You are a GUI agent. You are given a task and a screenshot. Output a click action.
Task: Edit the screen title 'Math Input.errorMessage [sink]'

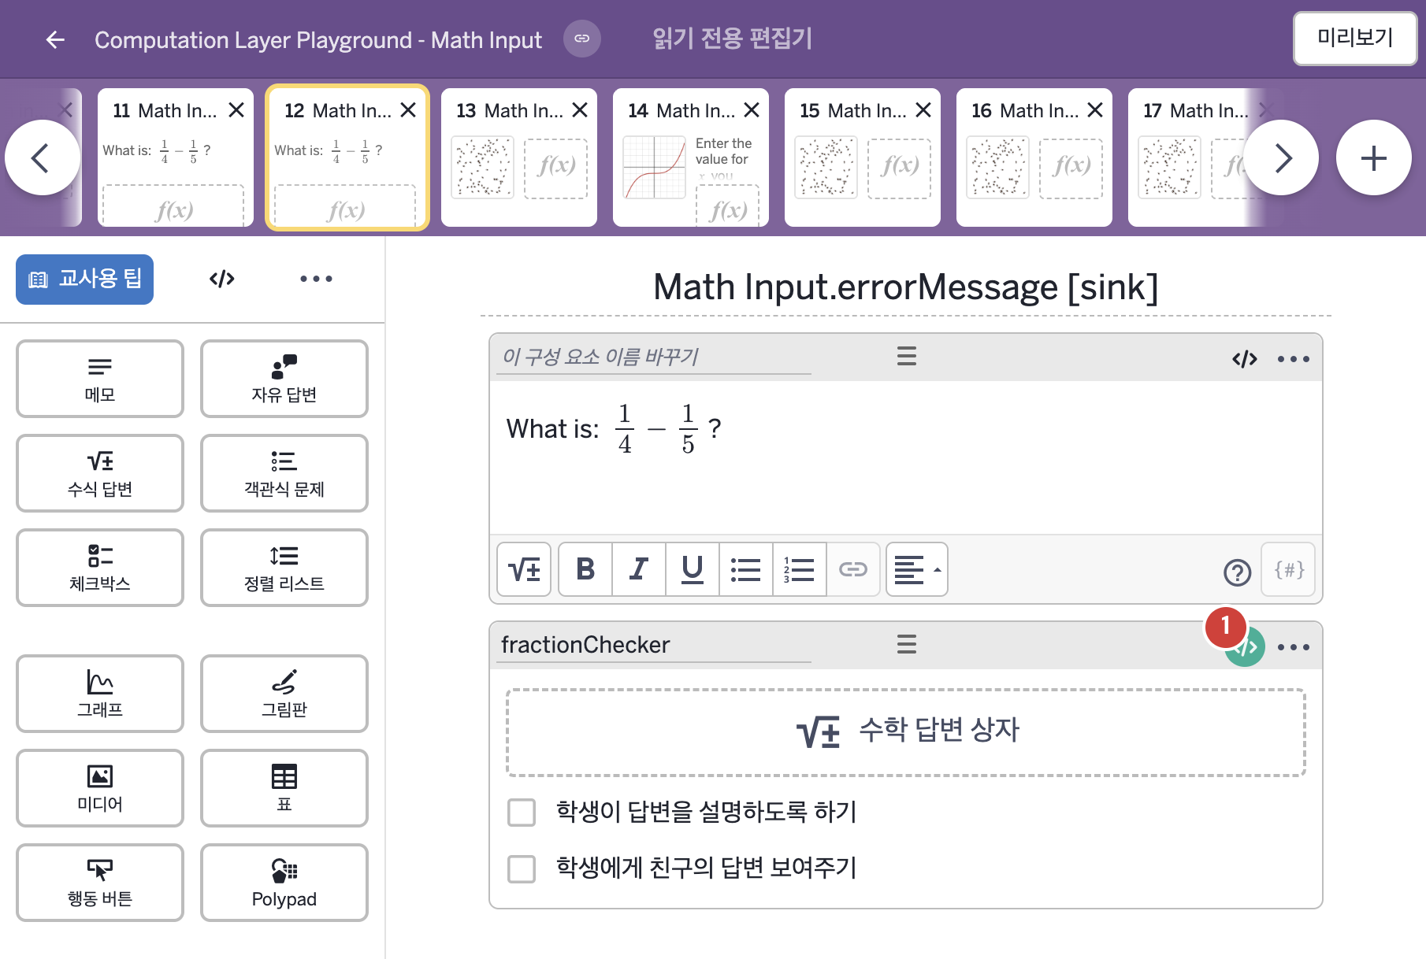[906, 287]
